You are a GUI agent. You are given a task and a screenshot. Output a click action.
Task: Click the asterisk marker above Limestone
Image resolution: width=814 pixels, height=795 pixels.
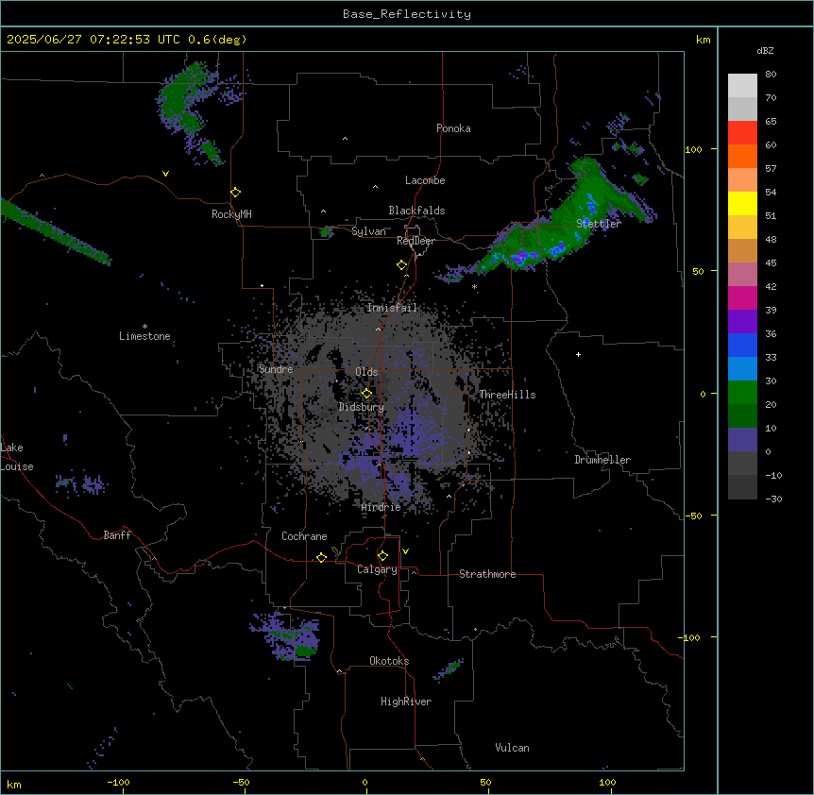click(144, 327)
